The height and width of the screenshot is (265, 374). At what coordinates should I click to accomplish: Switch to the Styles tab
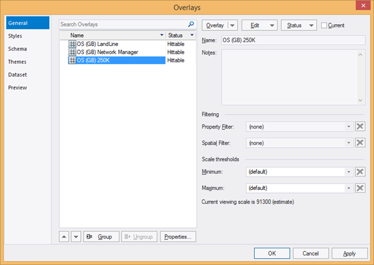click(16, 36)
